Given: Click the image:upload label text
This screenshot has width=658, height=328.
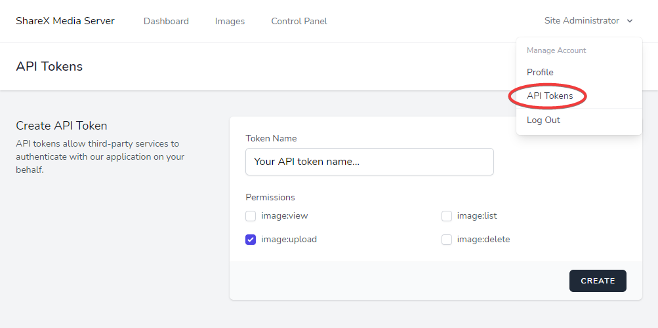Looking at the screenshot, I should coord(289,239).
